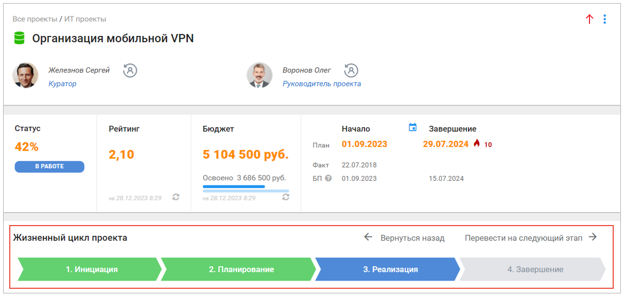Open the Руководитель проекта link
The width and height of the screenshot is (624, 297).
322,84
